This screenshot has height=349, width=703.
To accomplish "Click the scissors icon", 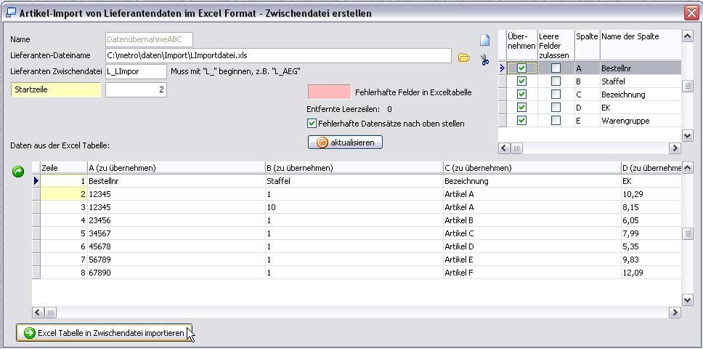I will [x=484, y=60].
